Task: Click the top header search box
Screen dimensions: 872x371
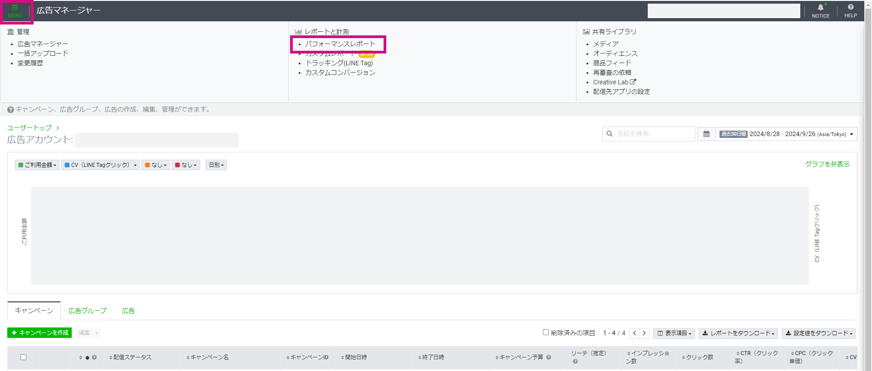Action: [724, 11]
